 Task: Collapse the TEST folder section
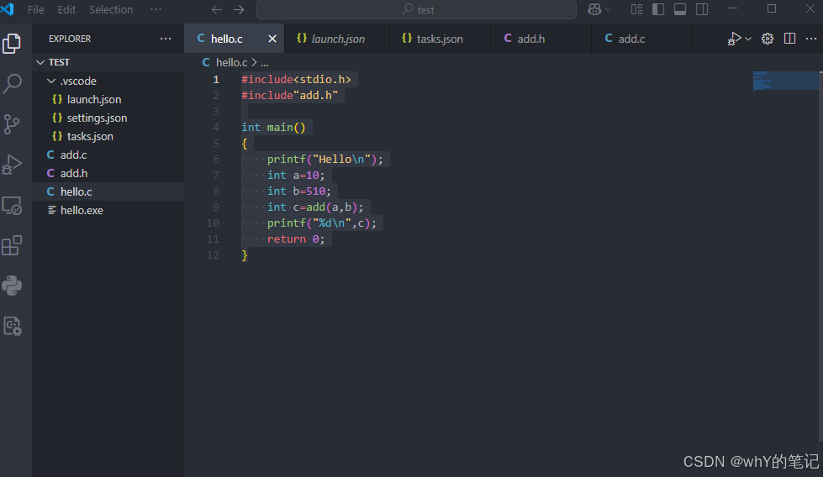tap(108, 62)
